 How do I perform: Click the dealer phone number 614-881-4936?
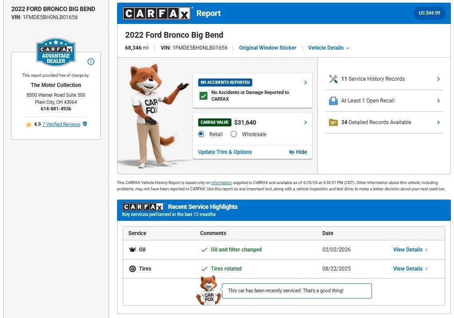coord(56,109)
